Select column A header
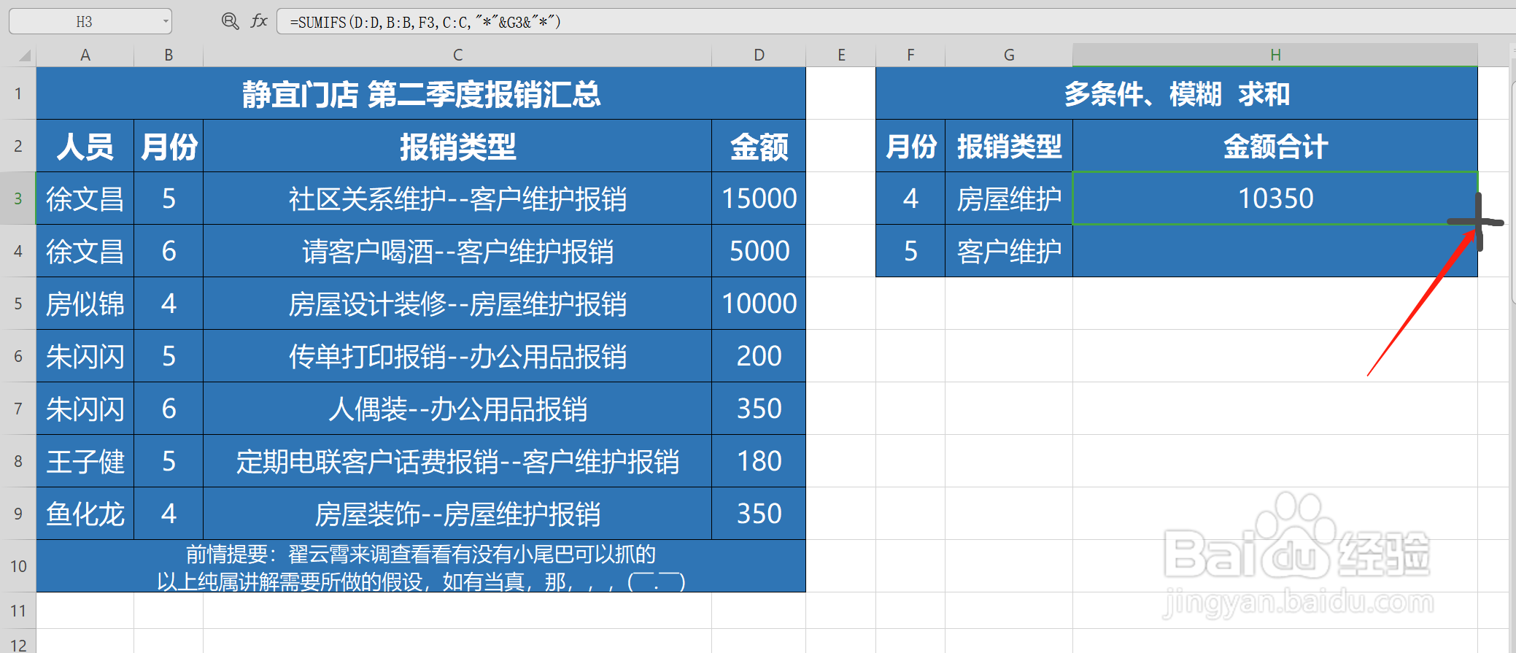 (x=85, y=55)
